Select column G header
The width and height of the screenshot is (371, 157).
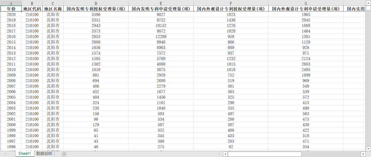[x=306, y=3]
